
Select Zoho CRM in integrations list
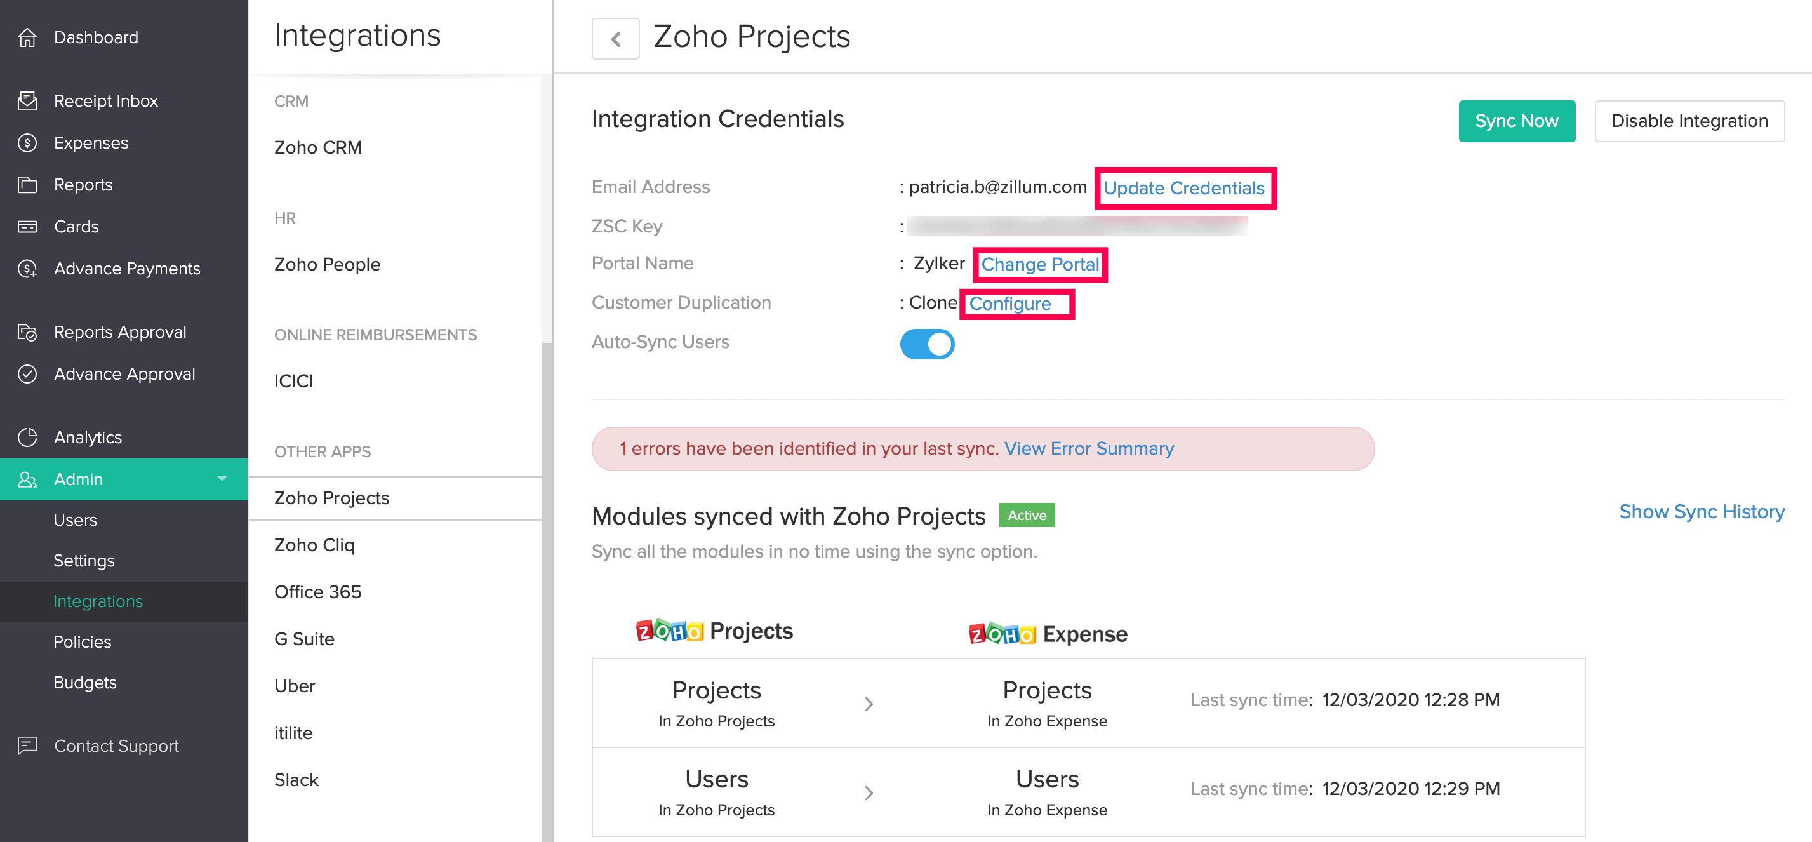[x=318, y=147]
